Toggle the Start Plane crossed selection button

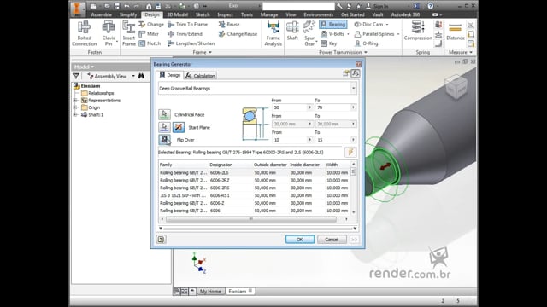pos(179,127)
